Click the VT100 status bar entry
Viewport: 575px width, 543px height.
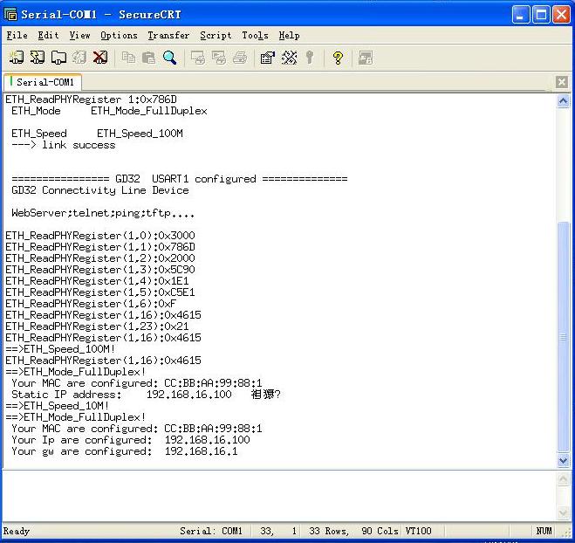(x=418, y=531)
